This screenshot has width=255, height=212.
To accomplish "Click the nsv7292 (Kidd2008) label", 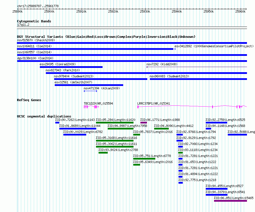I will [162, 64].
